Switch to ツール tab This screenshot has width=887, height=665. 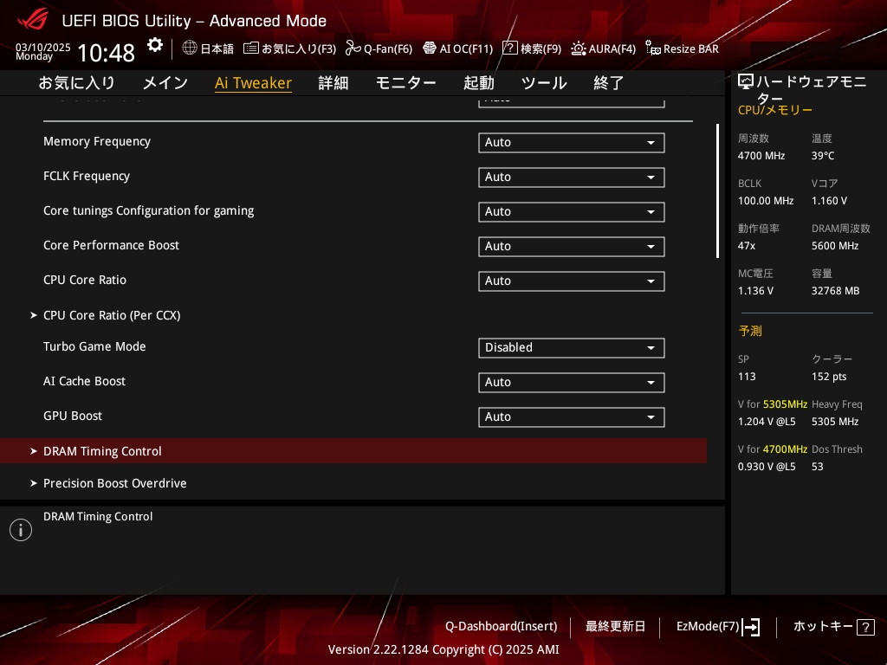pyautogui.click(x=544, y=82)
